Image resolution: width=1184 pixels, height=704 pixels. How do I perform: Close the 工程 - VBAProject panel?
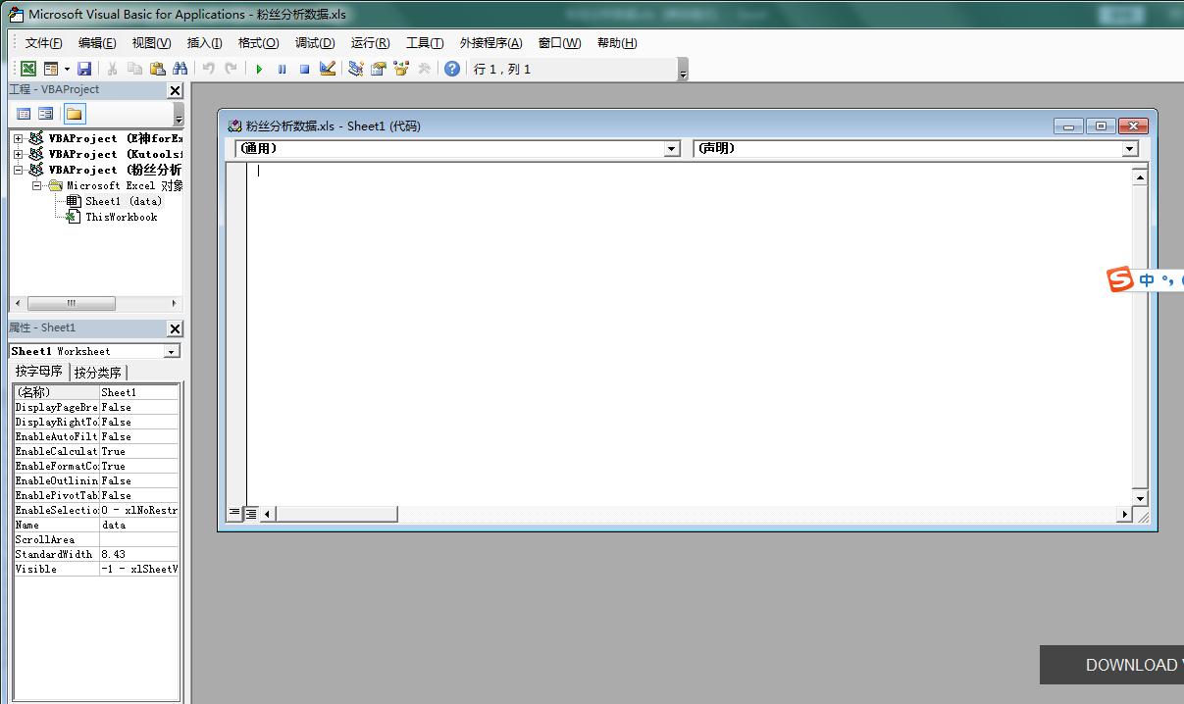(175, 90)
